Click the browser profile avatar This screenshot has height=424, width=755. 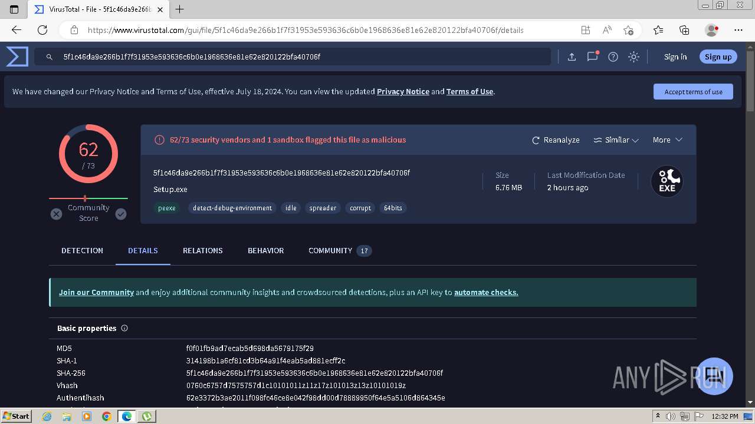pos(712,30)
